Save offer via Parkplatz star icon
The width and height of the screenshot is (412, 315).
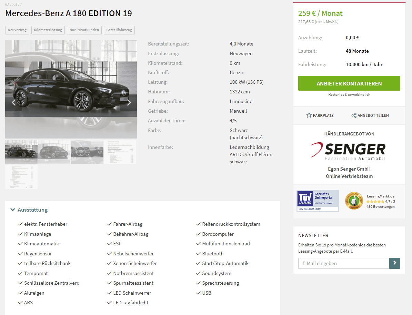click(x=309, y=115)
